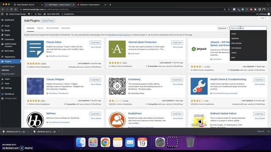Open Google Chrome from the dock

(x=105, y=142)
